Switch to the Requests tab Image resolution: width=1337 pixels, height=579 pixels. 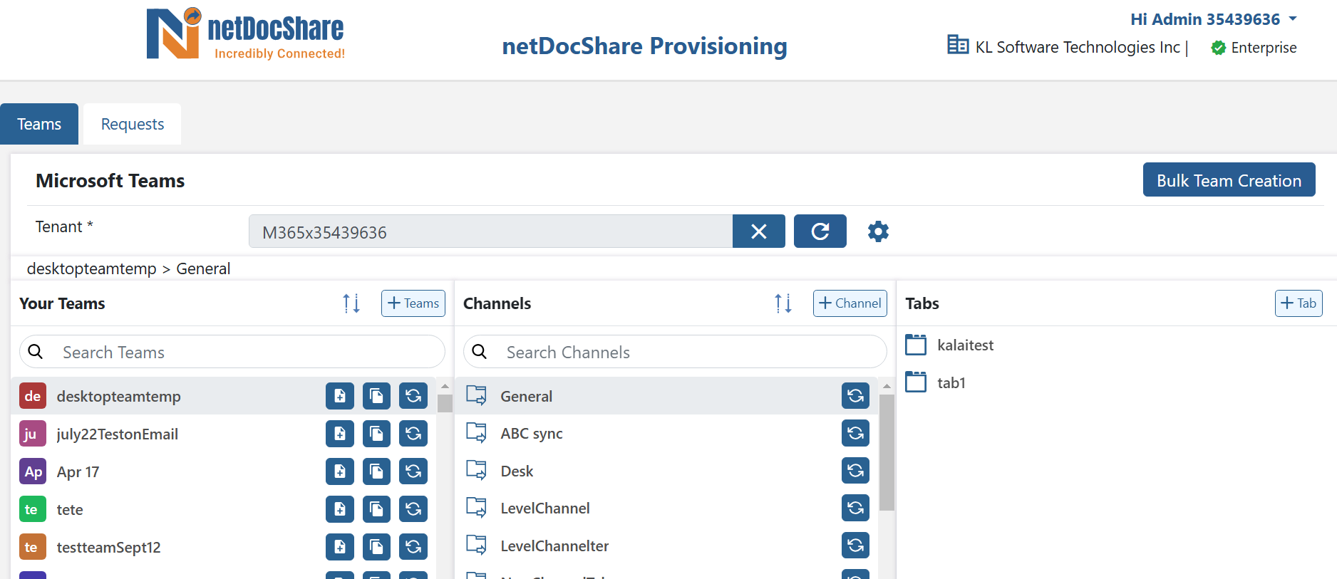pyautogui.click(x=133, y=124)
